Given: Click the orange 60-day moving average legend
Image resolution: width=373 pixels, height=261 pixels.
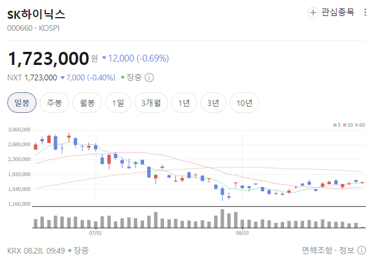Looking at the screenshot, I should pos(360,125).
